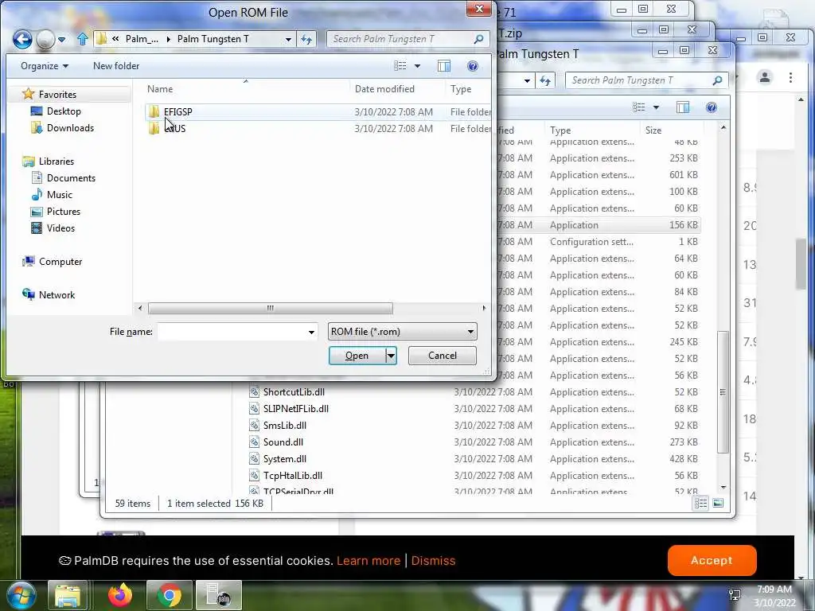Sort by Type column in background Explorer

[x=560, y=130]
